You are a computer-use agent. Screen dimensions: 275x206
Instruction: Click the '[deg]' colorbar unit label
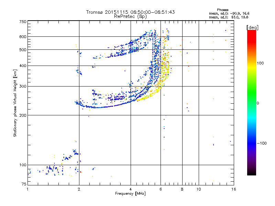(x=252, y=27)
